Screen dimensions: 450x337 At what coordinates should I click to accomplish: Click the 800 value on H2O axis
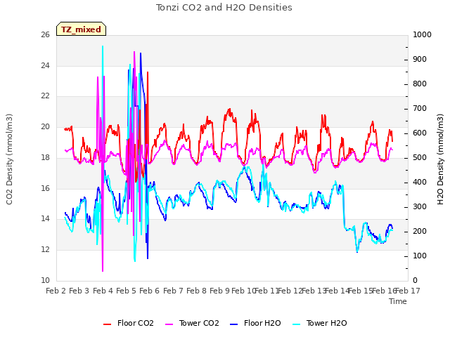tap(420, 84)
